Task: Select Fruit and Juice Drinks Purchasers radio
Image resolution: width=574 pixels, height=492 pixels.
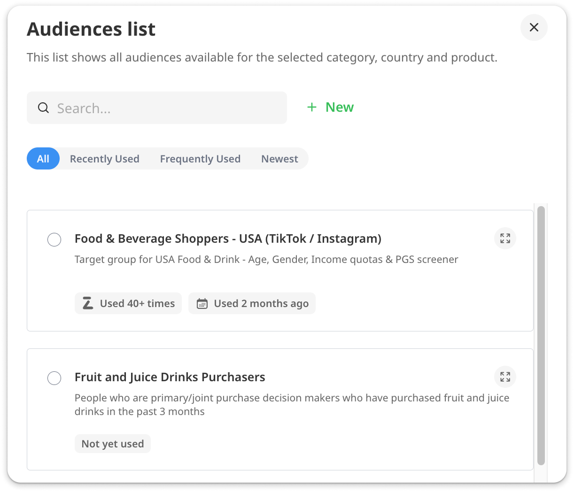Action: coord(54,378)
